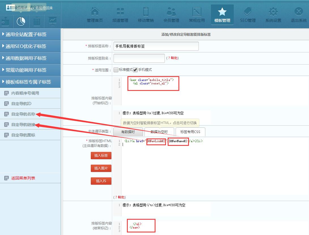Click the 返回菜单列表 link
Screen dimensions: 309x235
tap(23, 178)
